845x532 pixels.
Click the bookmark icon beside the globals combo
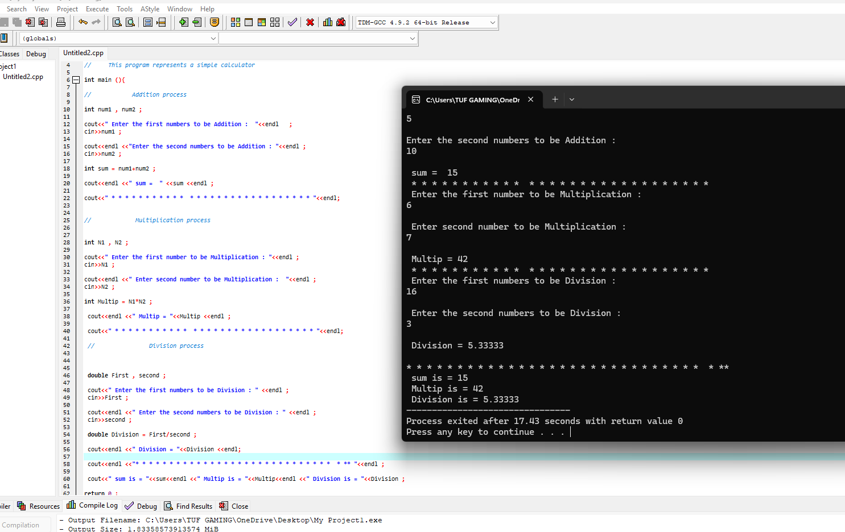[x=4, y=38]
